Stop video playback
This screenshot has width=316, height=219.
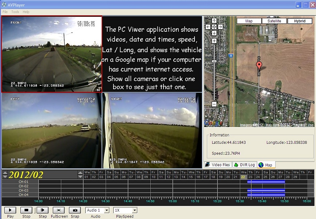26,210
